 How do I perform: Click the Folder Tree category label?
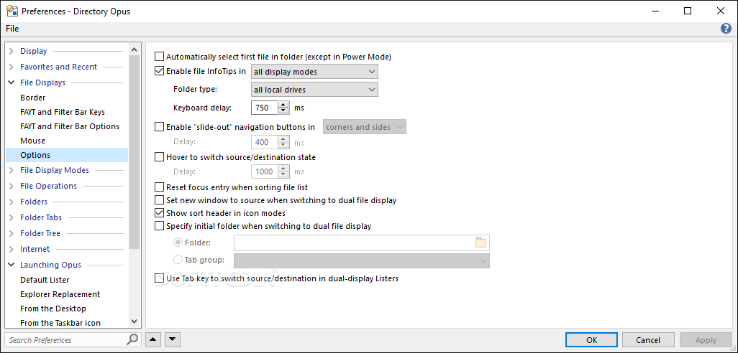click(x=40, y=233)
